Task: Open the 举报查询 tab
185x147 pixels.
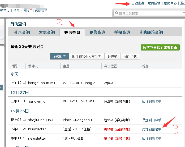Action: [x=122, y=32]
